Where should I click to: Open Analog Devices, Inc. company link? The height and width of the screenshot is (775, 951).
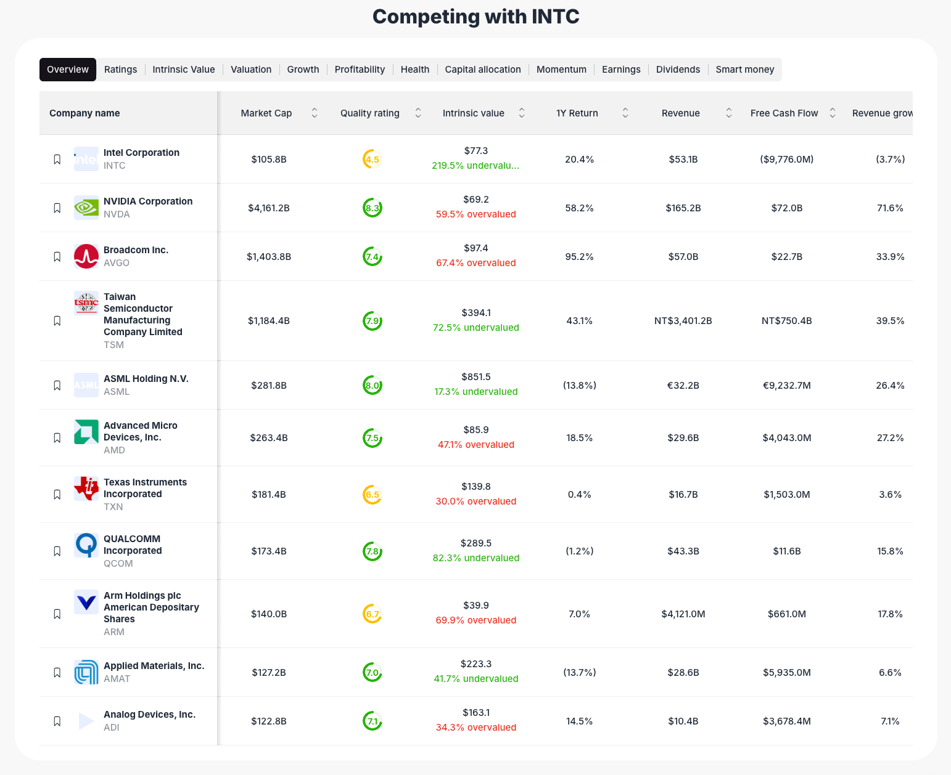(x=149, y=715)
